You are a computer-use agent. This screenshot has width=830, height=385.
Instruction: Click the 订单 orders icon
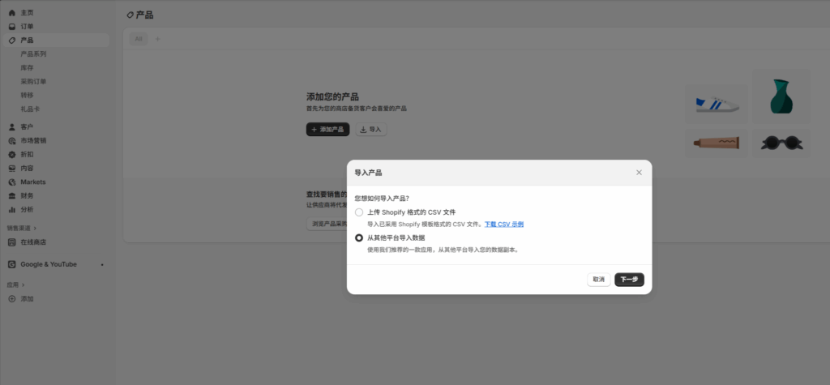pos(11,26)
